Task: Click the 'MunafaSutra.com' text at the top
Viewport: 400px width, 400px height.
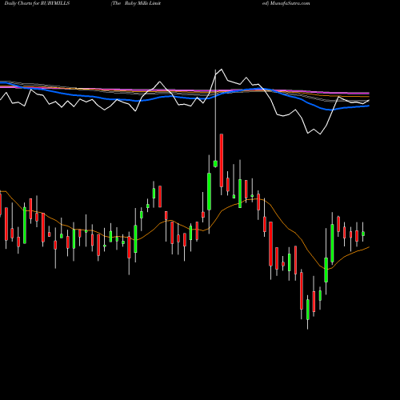Action: click(290, 3)
